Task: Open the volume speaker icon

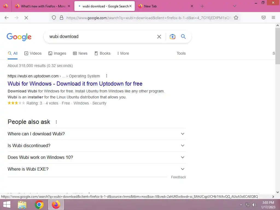Action: click(x=254, y=205)
